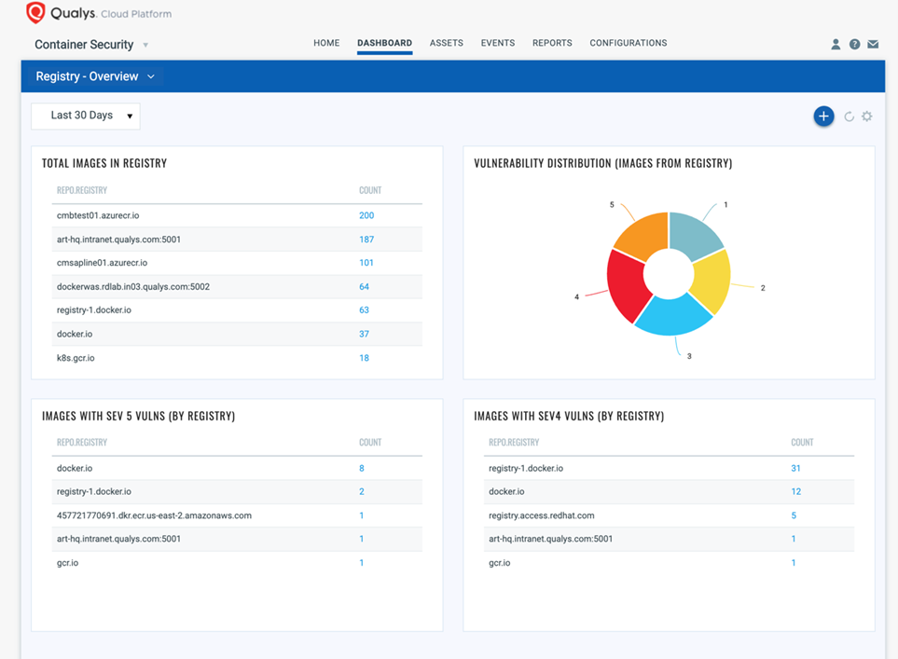Go to the CONFIGURATIONS tab

[629, 43]
